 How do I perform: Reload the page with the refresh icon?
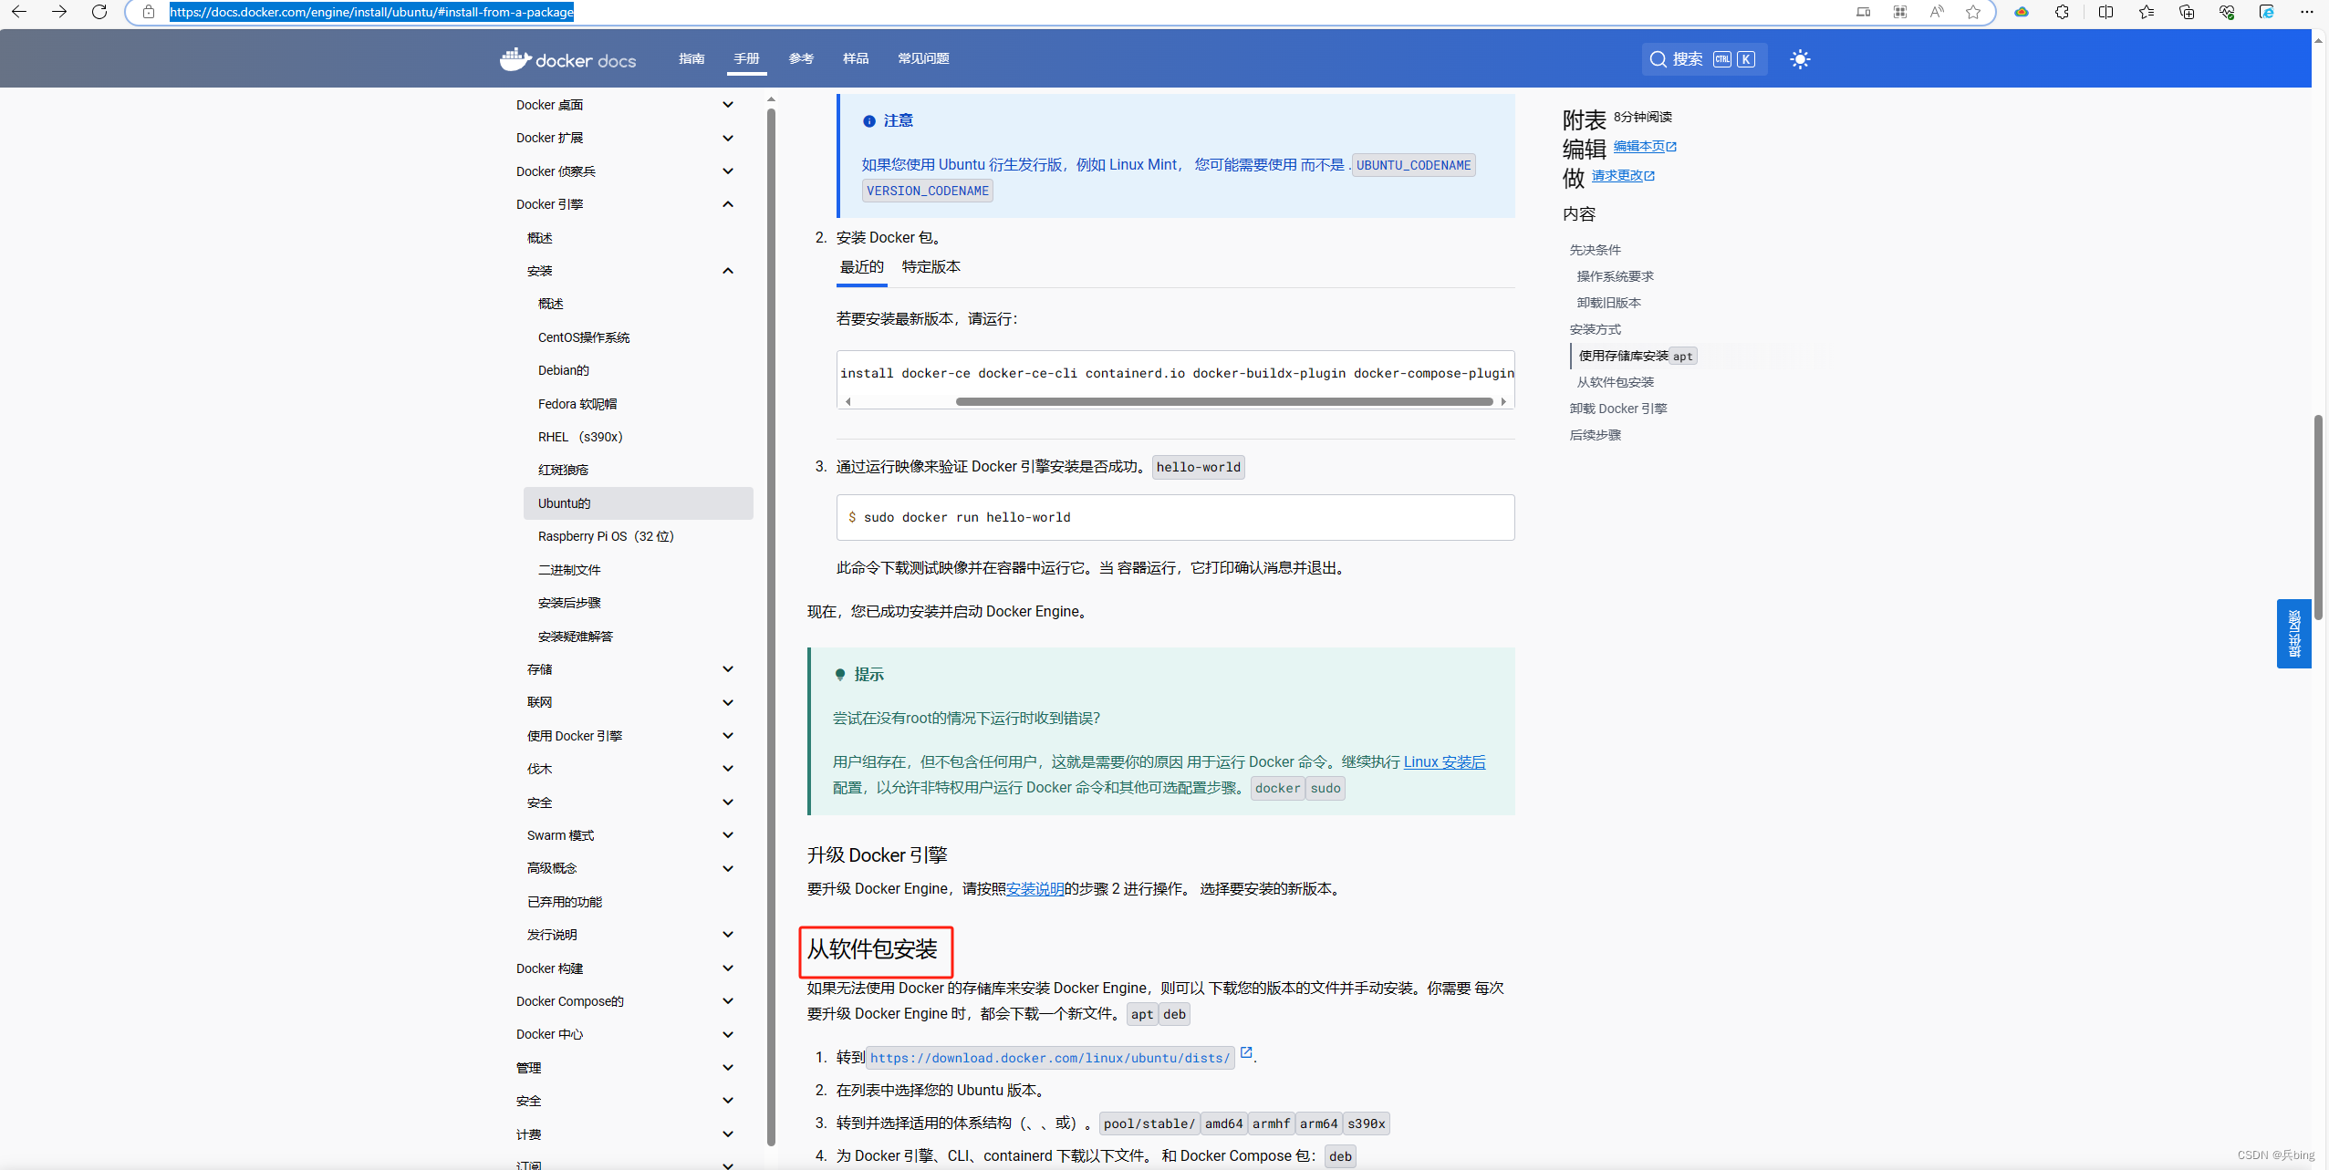tap(99, 12)
